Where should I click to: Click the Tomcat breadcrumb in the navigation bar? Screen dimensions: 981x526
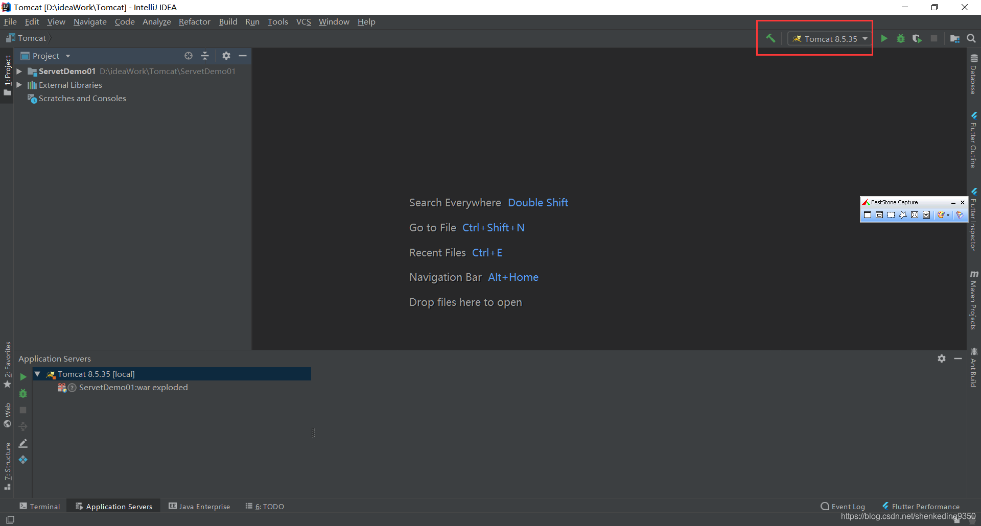[27, 38]
